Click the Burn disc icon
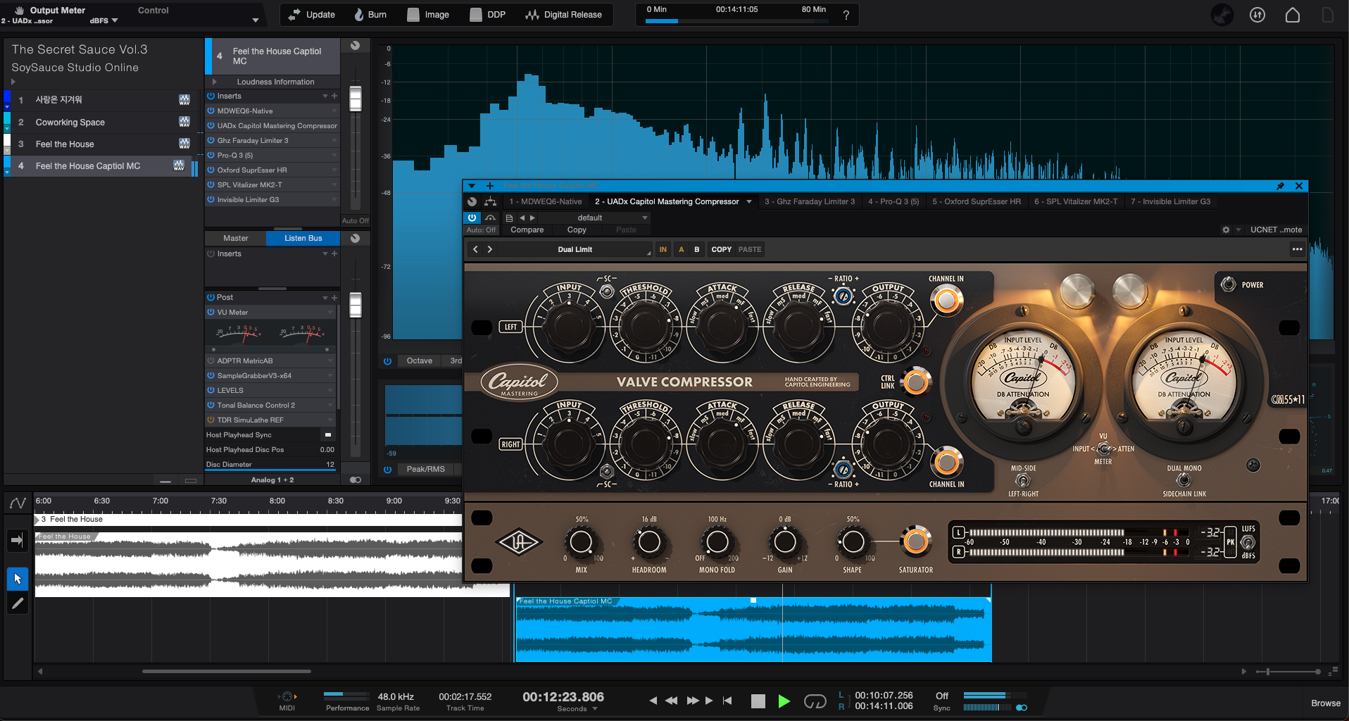 359,14
